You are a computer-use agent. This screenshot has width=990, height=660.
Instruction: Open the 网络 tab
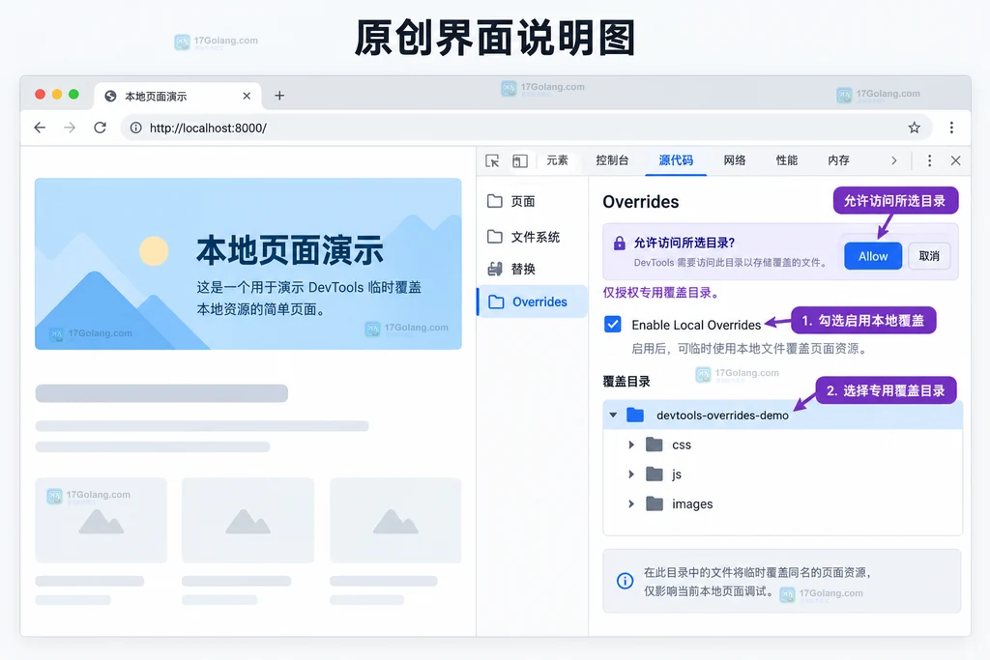[735, 160]
